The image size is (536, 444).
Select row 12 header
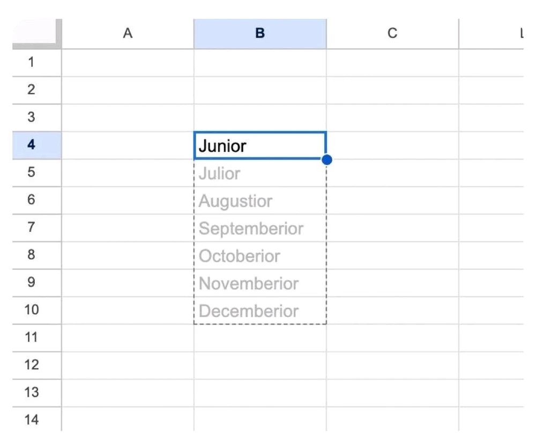point(32,365)
